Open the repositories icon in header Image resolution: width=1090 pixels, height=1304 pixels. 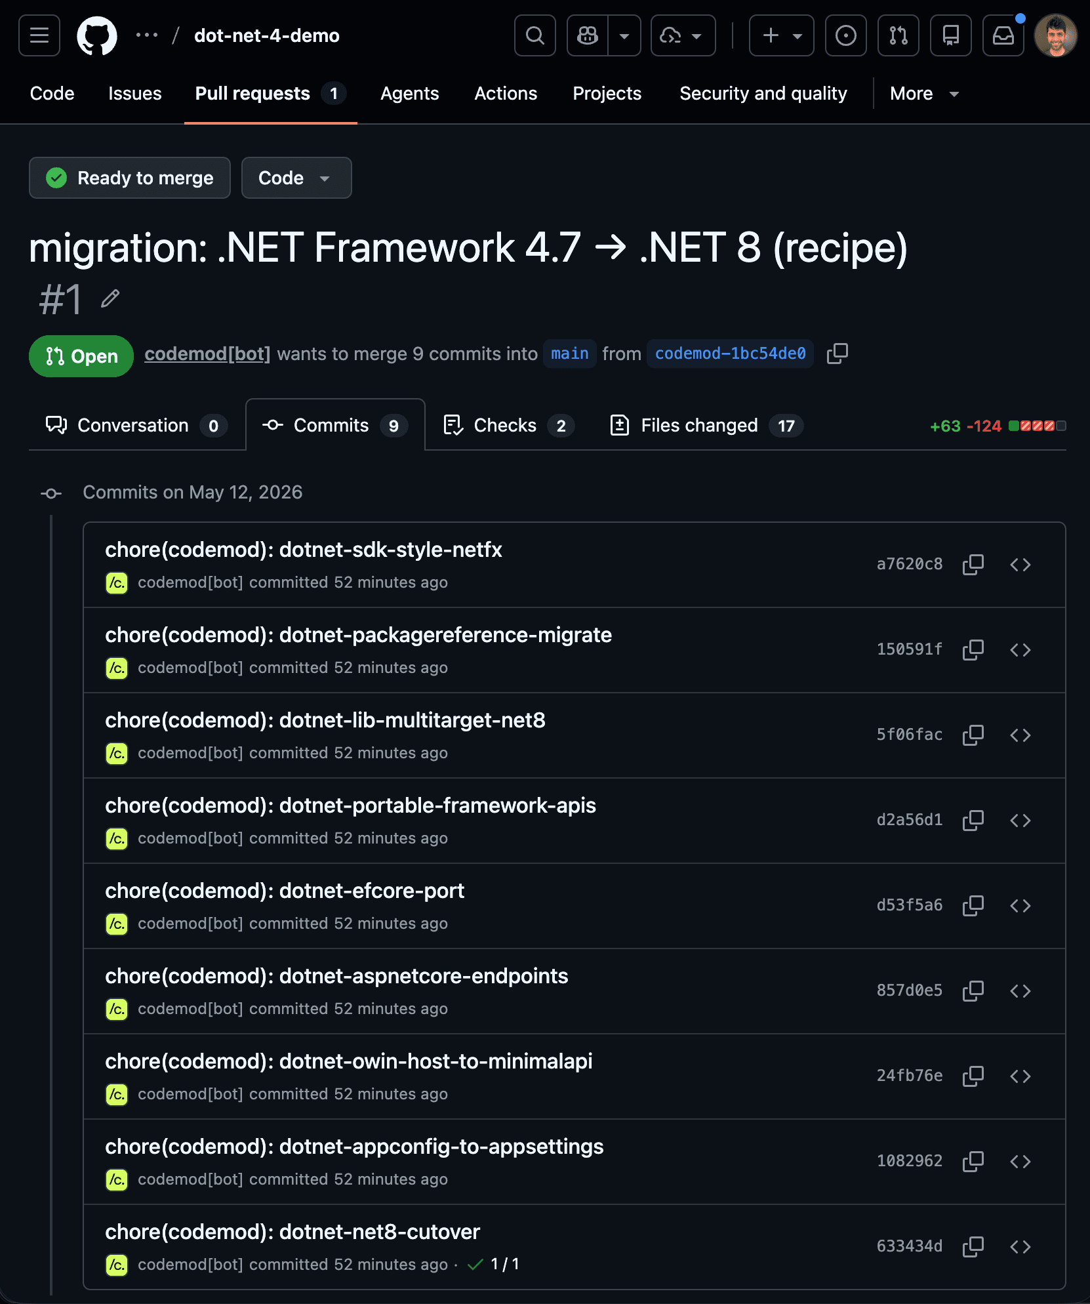point(951,35)
